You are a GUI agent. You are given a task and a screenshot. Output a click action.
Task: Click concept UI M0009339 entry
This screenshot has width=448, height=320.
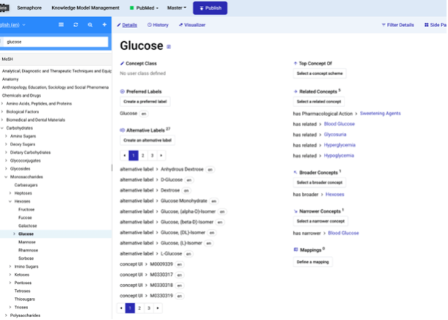point(162,264)
